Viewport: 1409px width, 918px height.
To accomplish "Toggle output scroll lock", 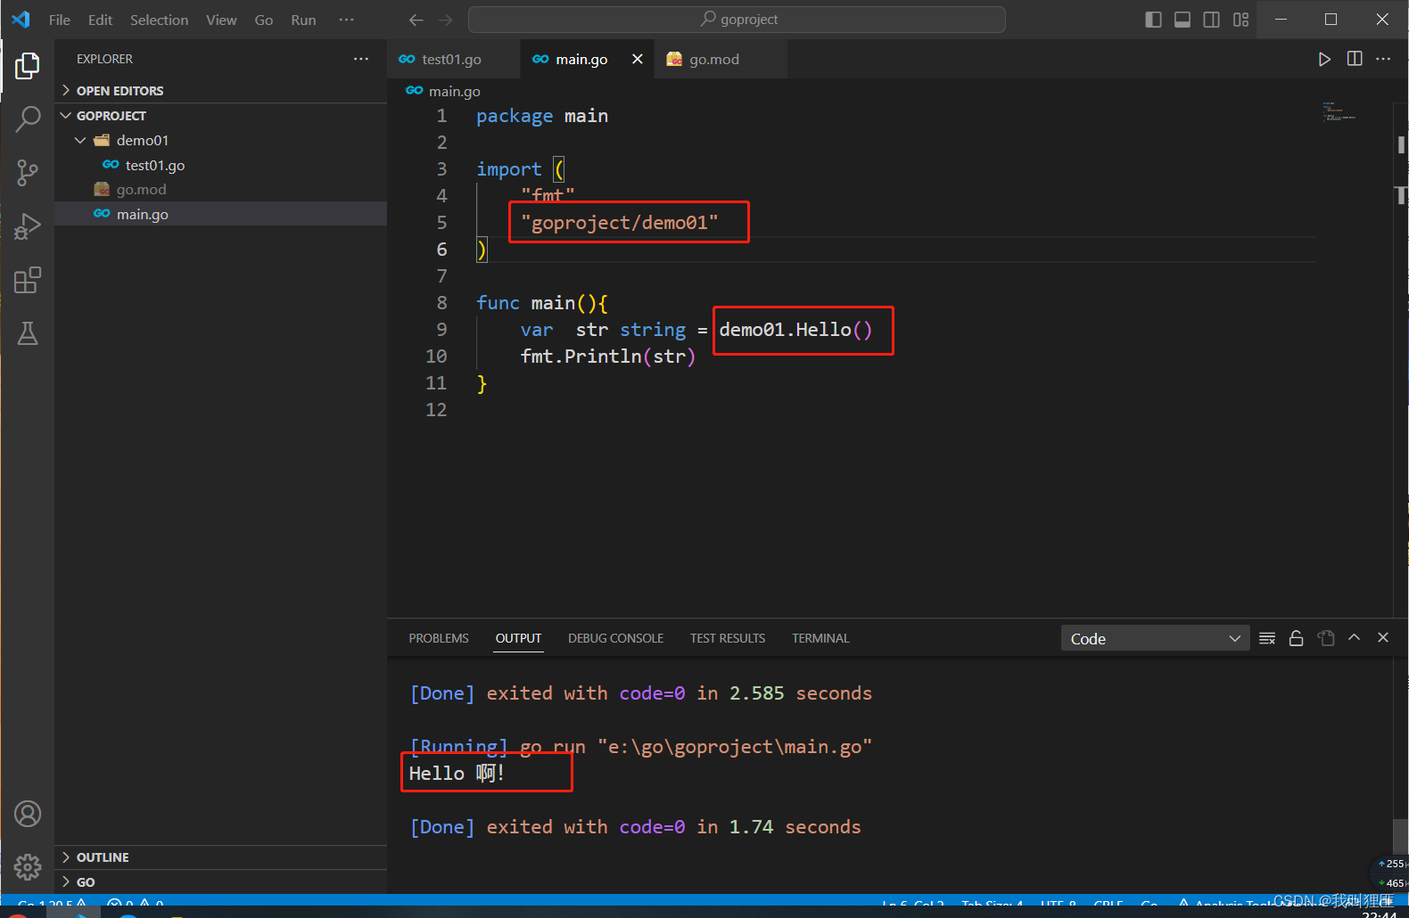I will point(1297,638).
